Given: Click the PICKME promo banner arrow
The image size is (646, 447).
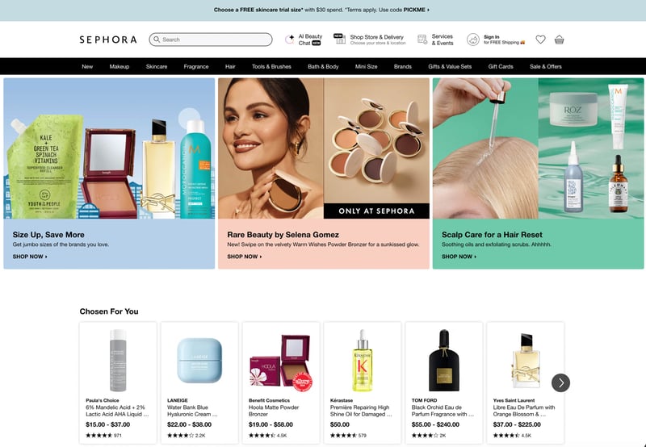Looking at the screenshot, I should [429, 10].
